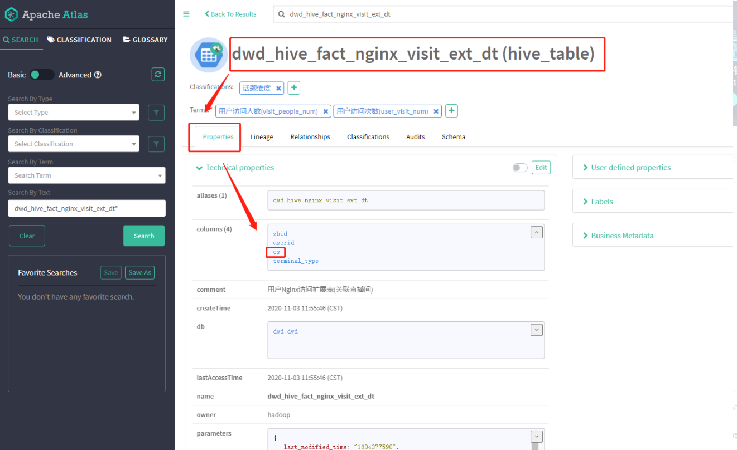Remove the visit_people_num term tag
The height and width of the screenshot is (450, 737).
(325, 111)
